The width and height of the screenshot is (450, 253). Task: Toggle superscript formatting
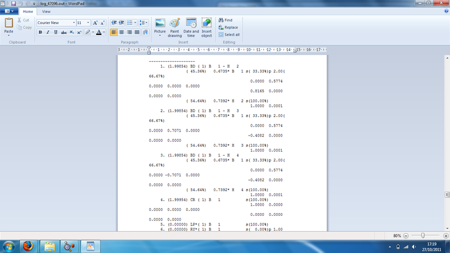pos(79,32)
